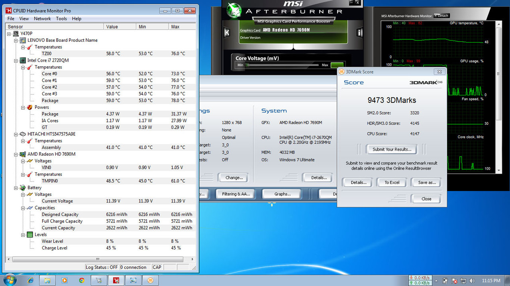Collapse the AMD Radeon HD 7690M node

(16, 154)
